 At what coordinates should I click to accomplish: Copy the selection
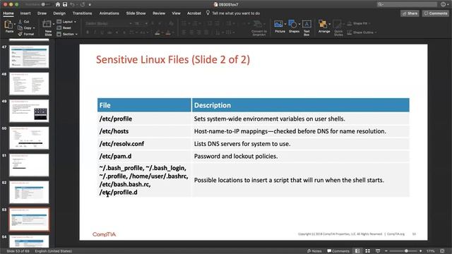click(25, 28)
